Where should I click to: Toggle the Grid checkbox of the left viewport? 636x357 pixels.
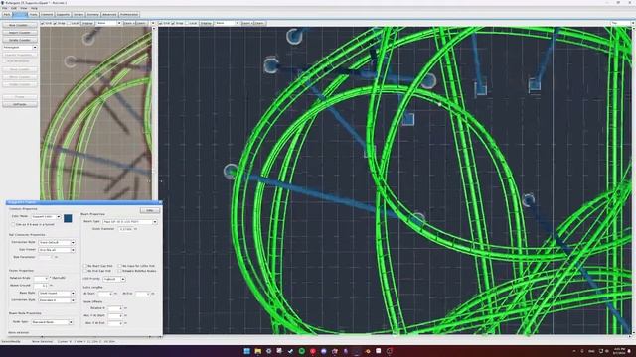point(43,23)
